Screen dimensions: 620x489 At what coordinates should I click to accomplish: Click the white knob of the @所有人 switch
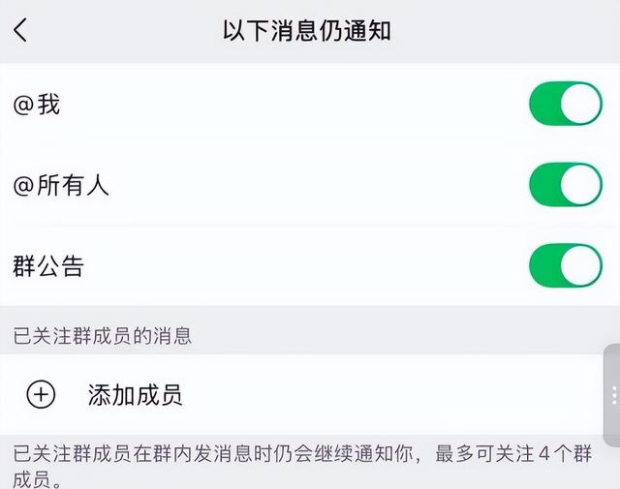coord(581,185)
